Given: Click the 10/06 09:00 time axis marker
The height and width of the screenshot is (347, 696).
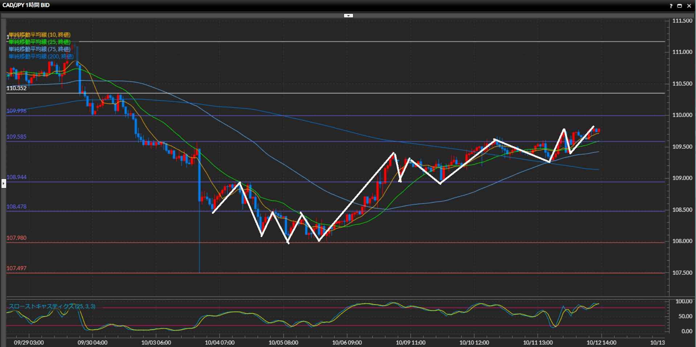Looking at the screenshot, I should [x=347, y=343].
